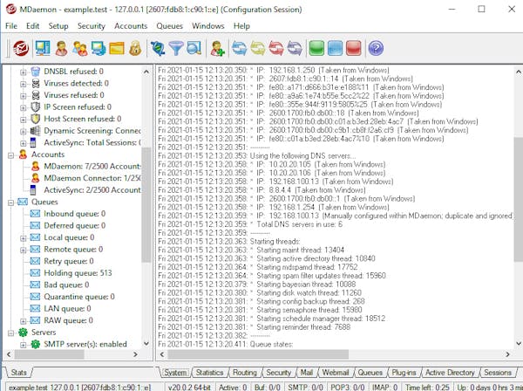Open the server settings monitor icon
This screenshot has height=391, width=523.
(43, 48)
